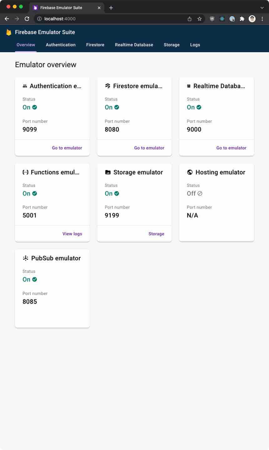The height and width of the screenshot is (450, 269).
Task: Expand the tab search chevron
Action: (262, 7)
